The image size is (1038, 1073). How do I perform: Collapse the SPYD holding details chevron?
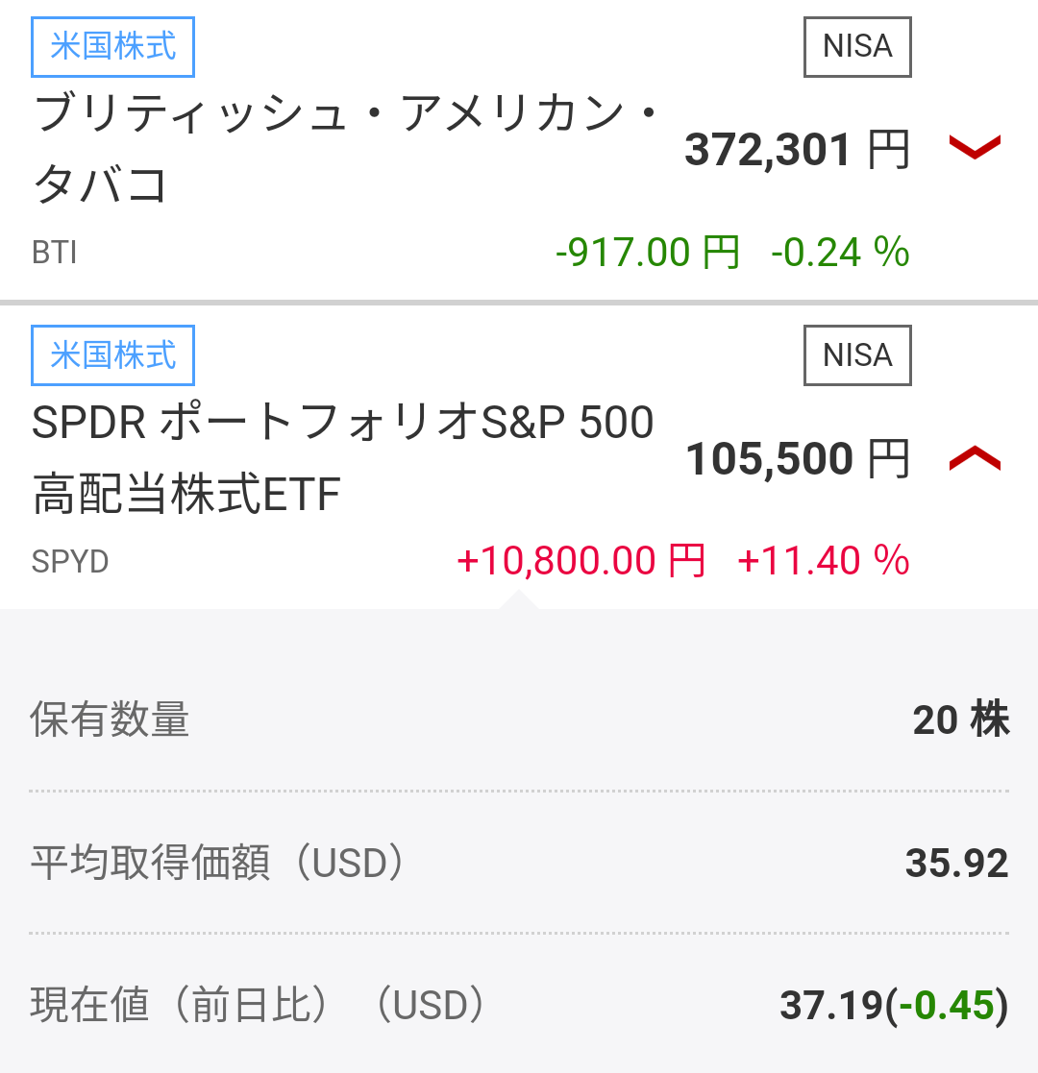[975, 458]
